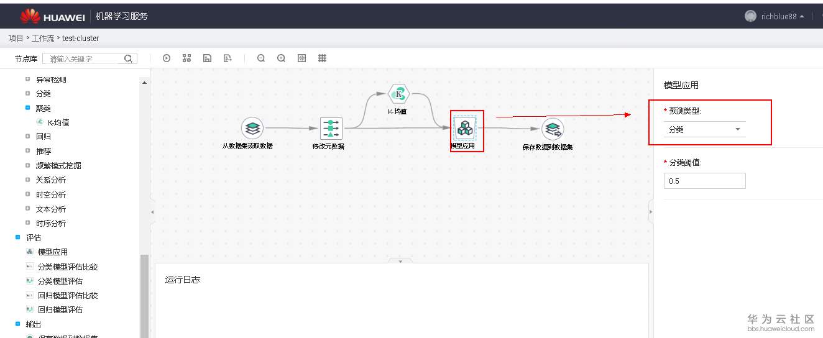The height and width of the screenshot is (338, 823).
Task: Click the HUAWEI logo
Action: 52,16
